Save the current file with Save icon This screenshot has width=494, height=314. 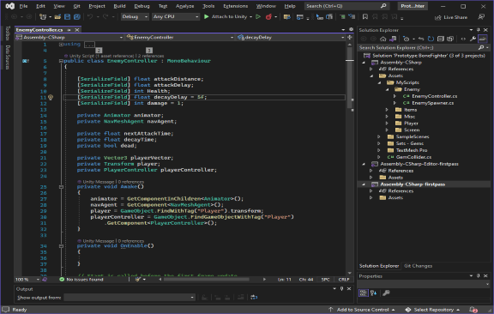pyautogui.click(x=67, y=16)
